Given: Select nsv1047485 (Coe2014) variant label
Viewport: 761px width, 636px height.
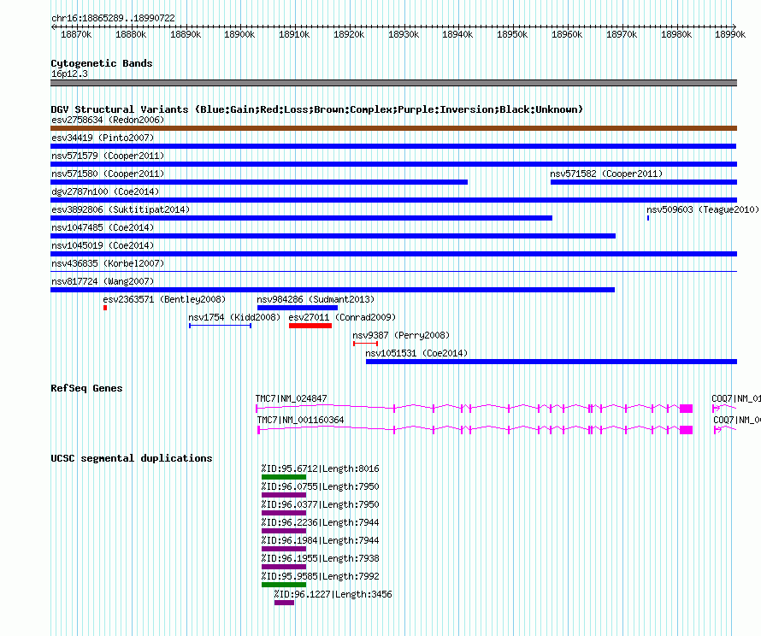Looking at the screenshot, I should click(x=103, y=227).
